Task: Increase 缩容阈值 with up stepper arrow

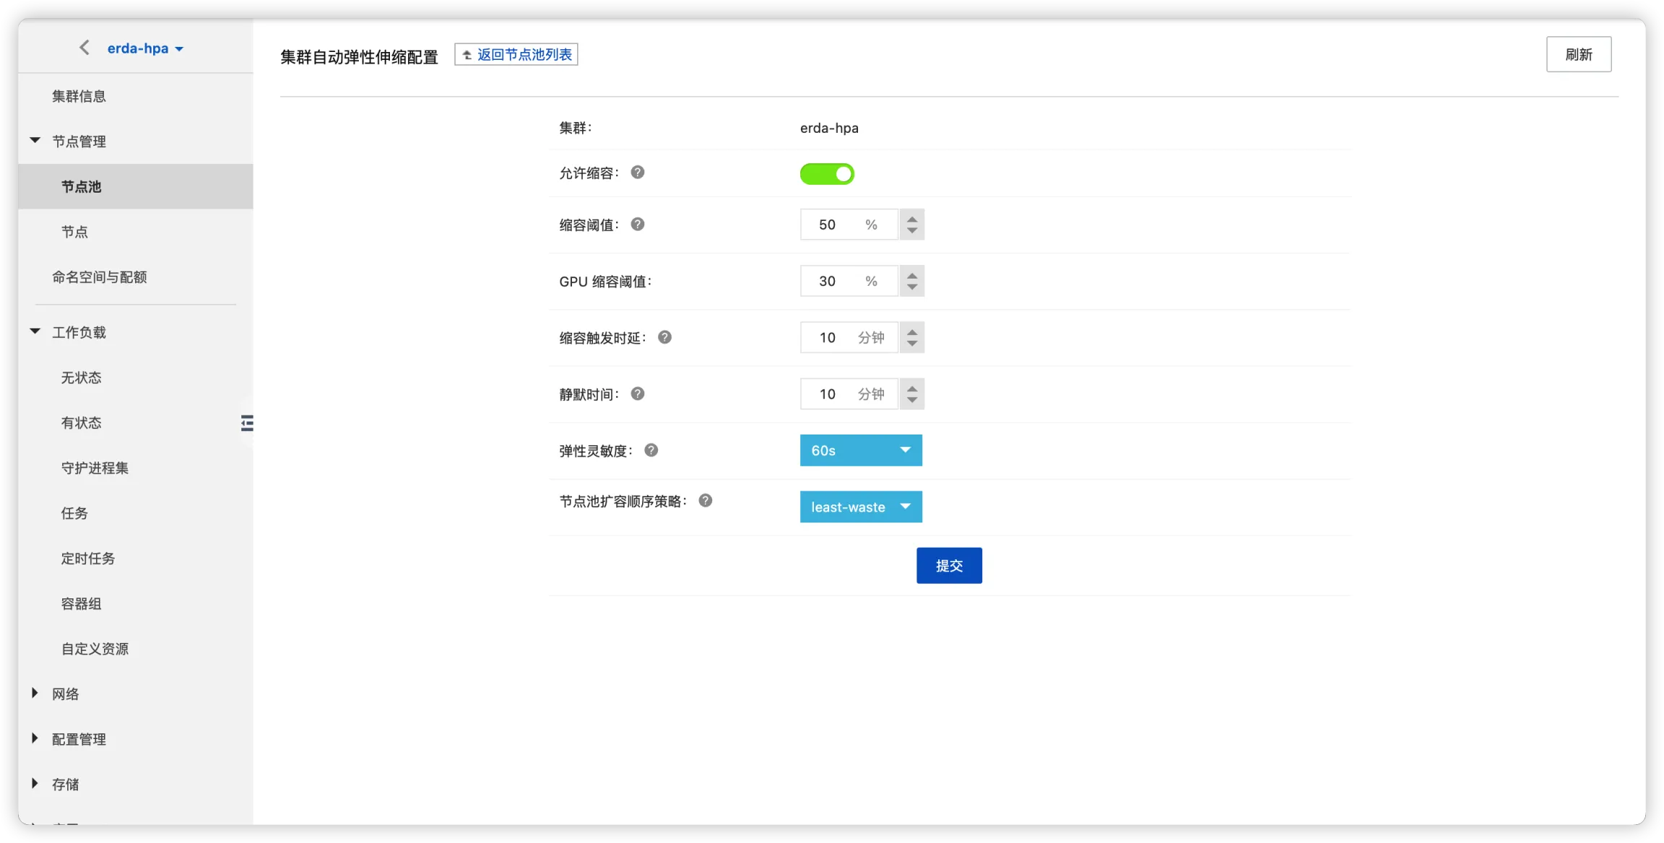Action: [912, 219]
